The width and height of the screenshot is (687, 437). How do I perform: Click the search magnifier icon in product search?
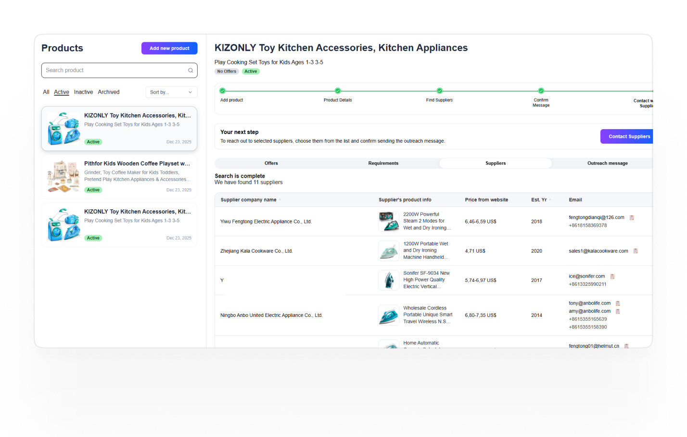point(191,70)
